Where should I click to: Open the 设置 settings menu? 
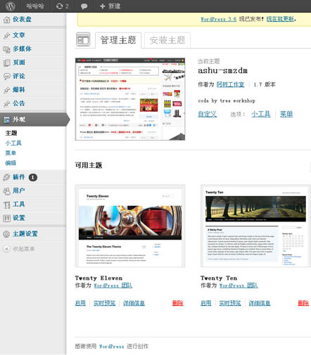click(x=19, y=218)
